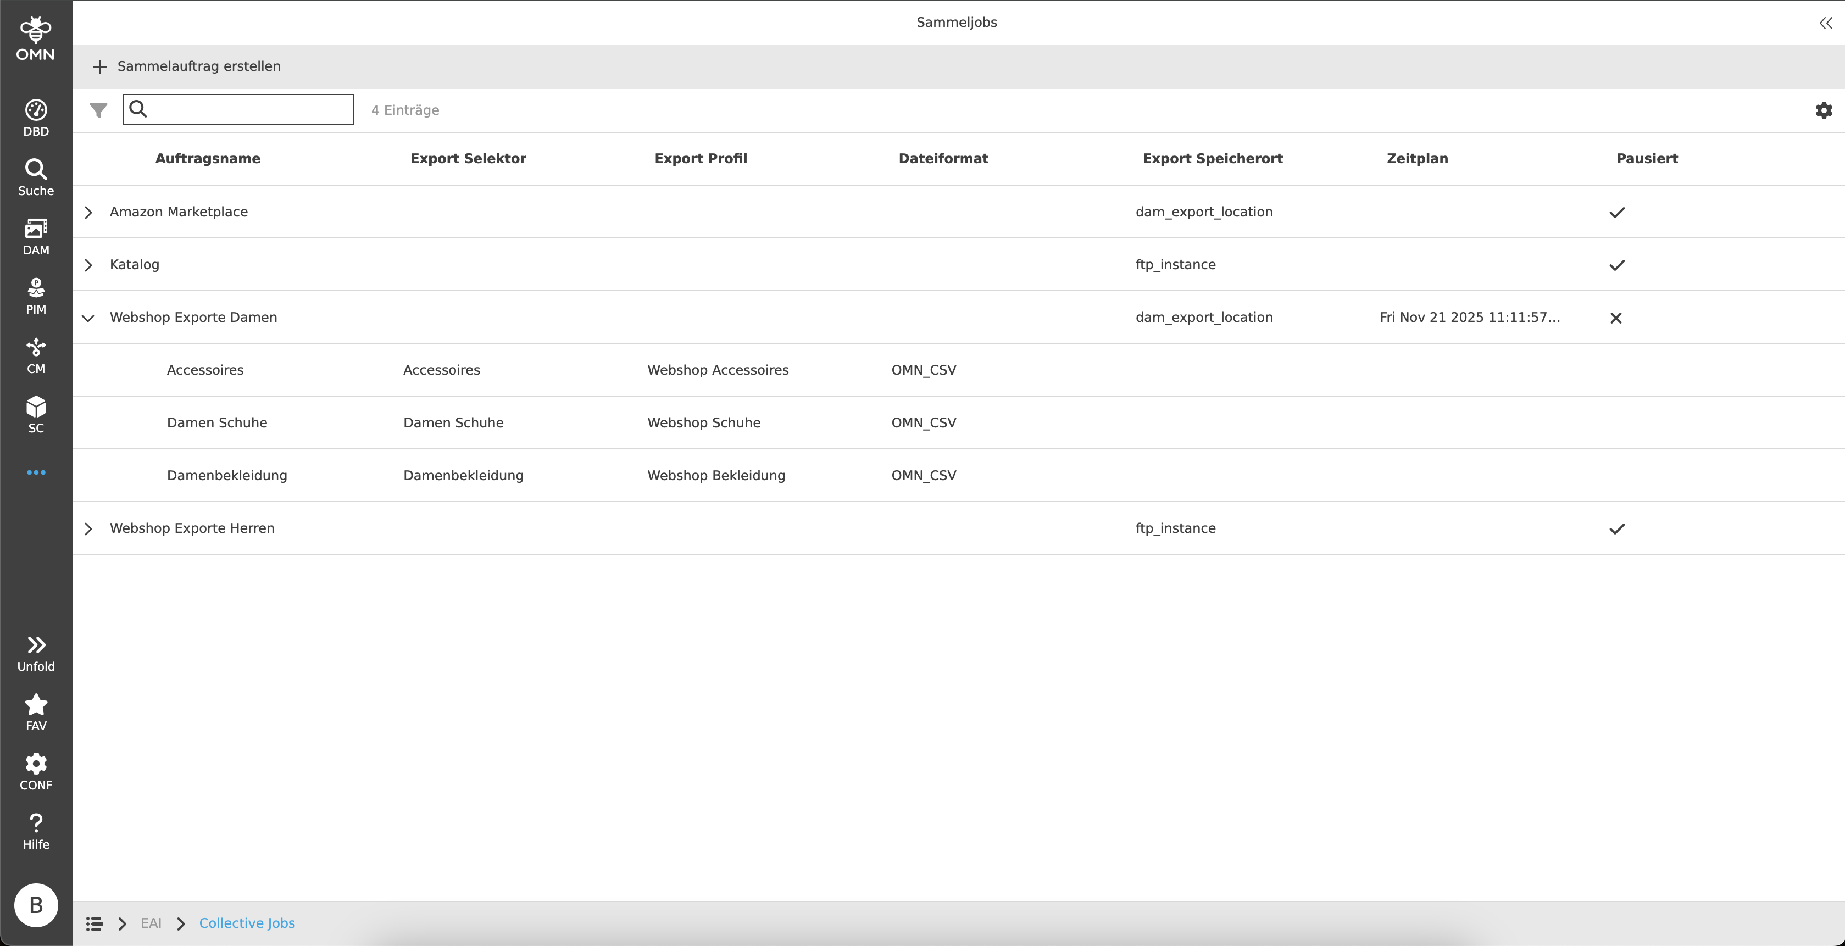Open the FAV favorites star
Screen dimensions: 1845x946
point(36,712)
